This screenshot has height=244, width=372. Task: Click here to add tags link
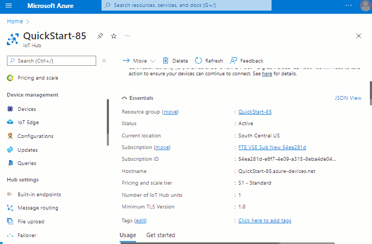coord(265,221)
